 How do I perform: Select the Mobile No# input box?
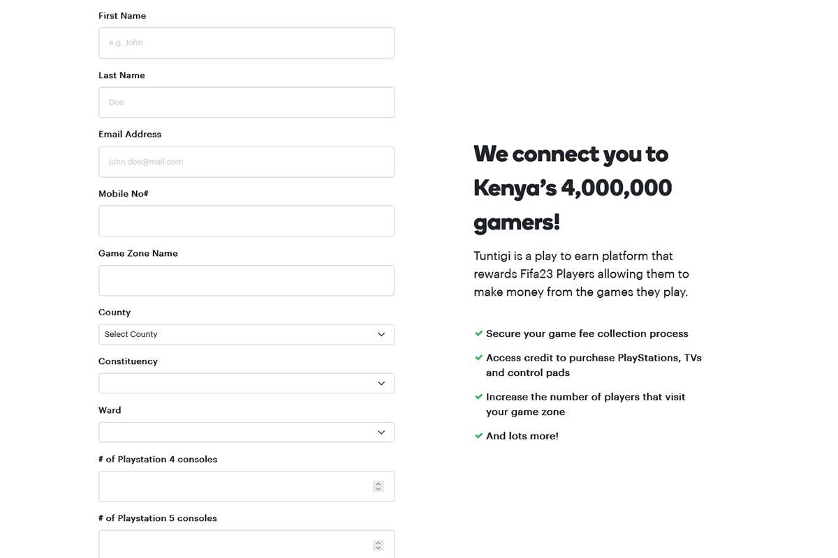point(246,221)
